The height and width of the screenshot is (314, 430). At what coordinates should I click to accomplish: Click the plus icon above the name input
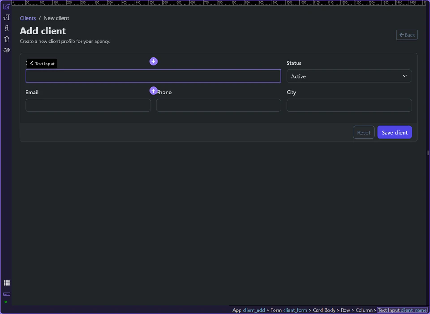point(153,61)
